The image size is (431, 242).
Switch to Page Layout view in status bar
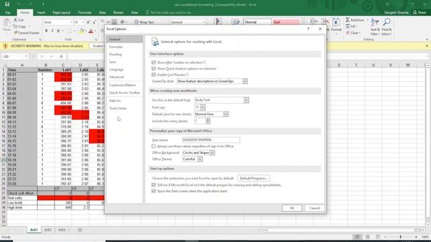(368, 237)
